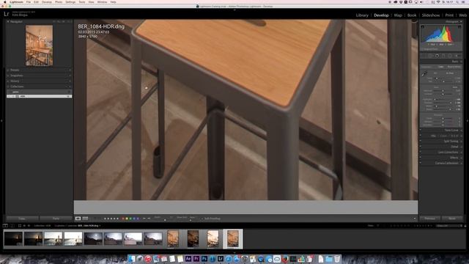Viewport: 469px width, 264px height.
Task: Enable the Soft Proofing checkbox
Action: click(202, 219)
